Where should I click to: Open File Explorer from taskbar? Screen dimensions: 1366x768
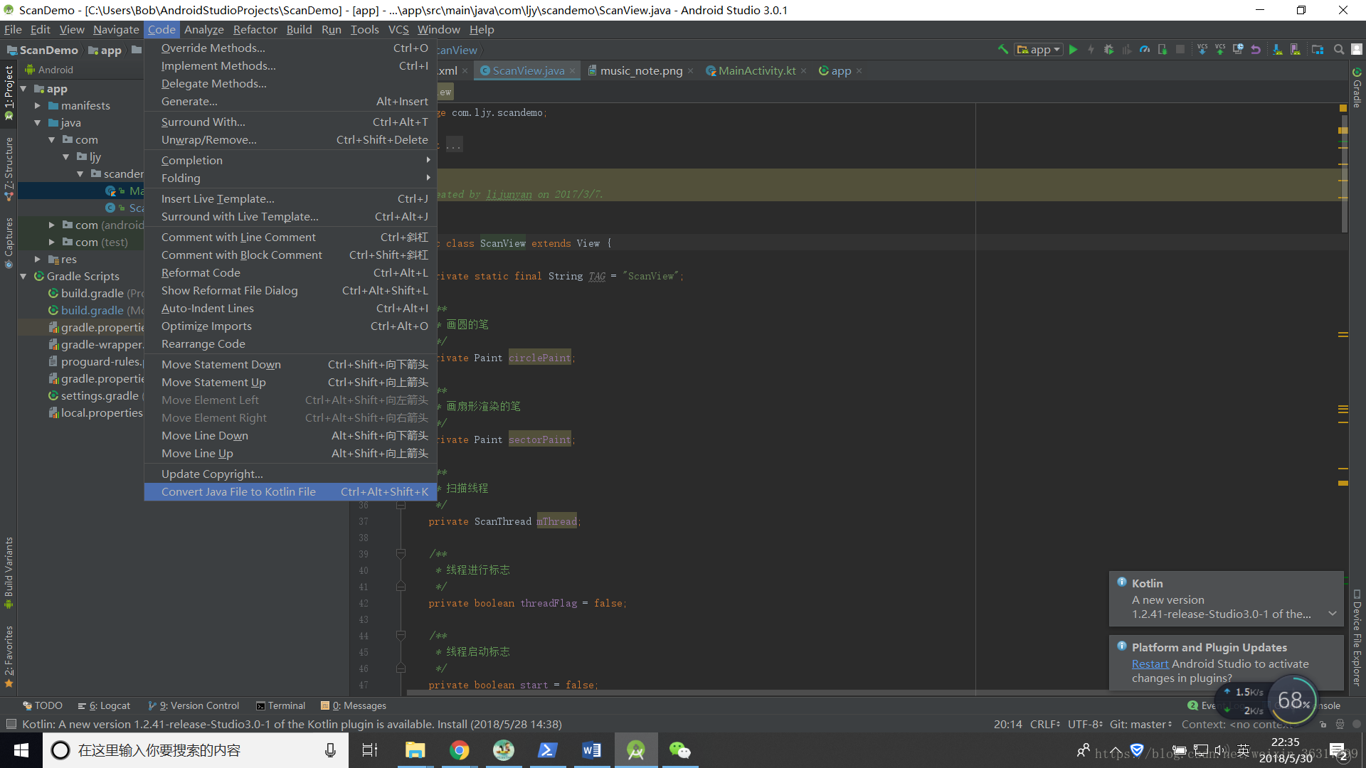[415, 750]
